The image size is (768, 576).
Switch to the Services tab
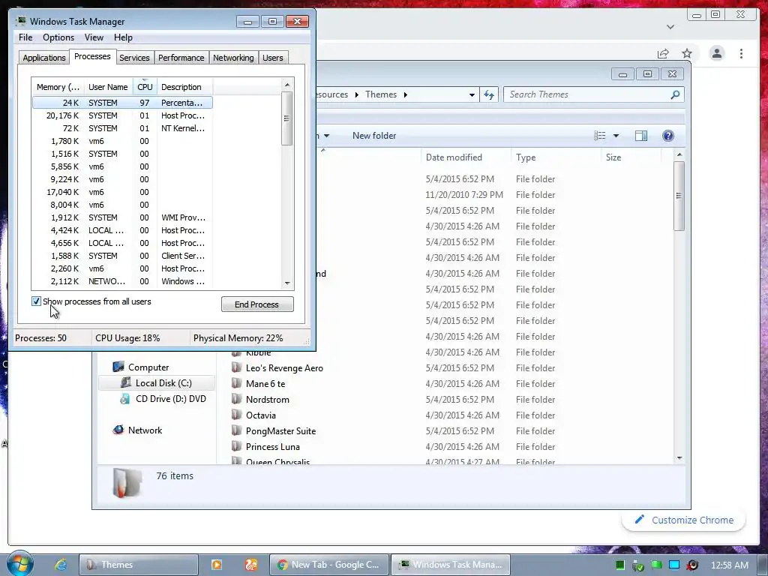(134, 57)
